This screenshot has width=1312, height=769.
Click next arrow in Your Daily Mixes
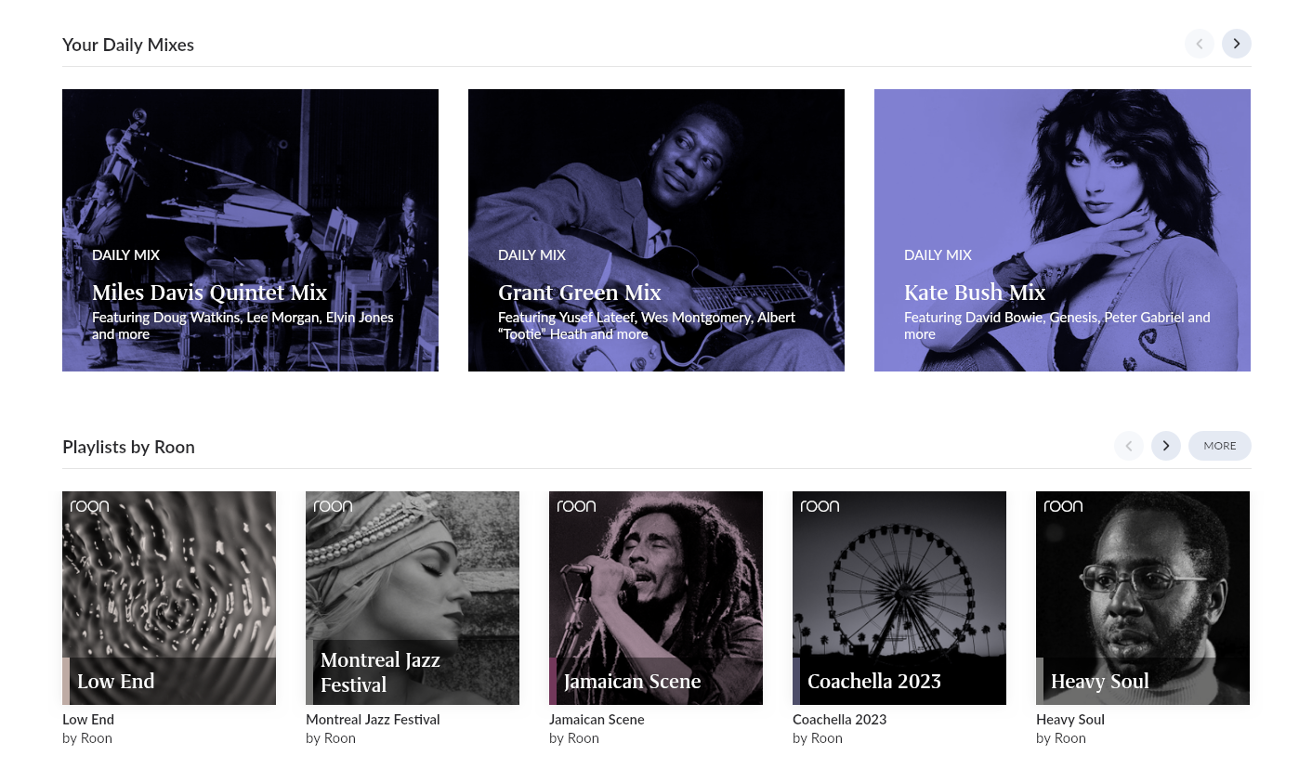coord(1236,44)
